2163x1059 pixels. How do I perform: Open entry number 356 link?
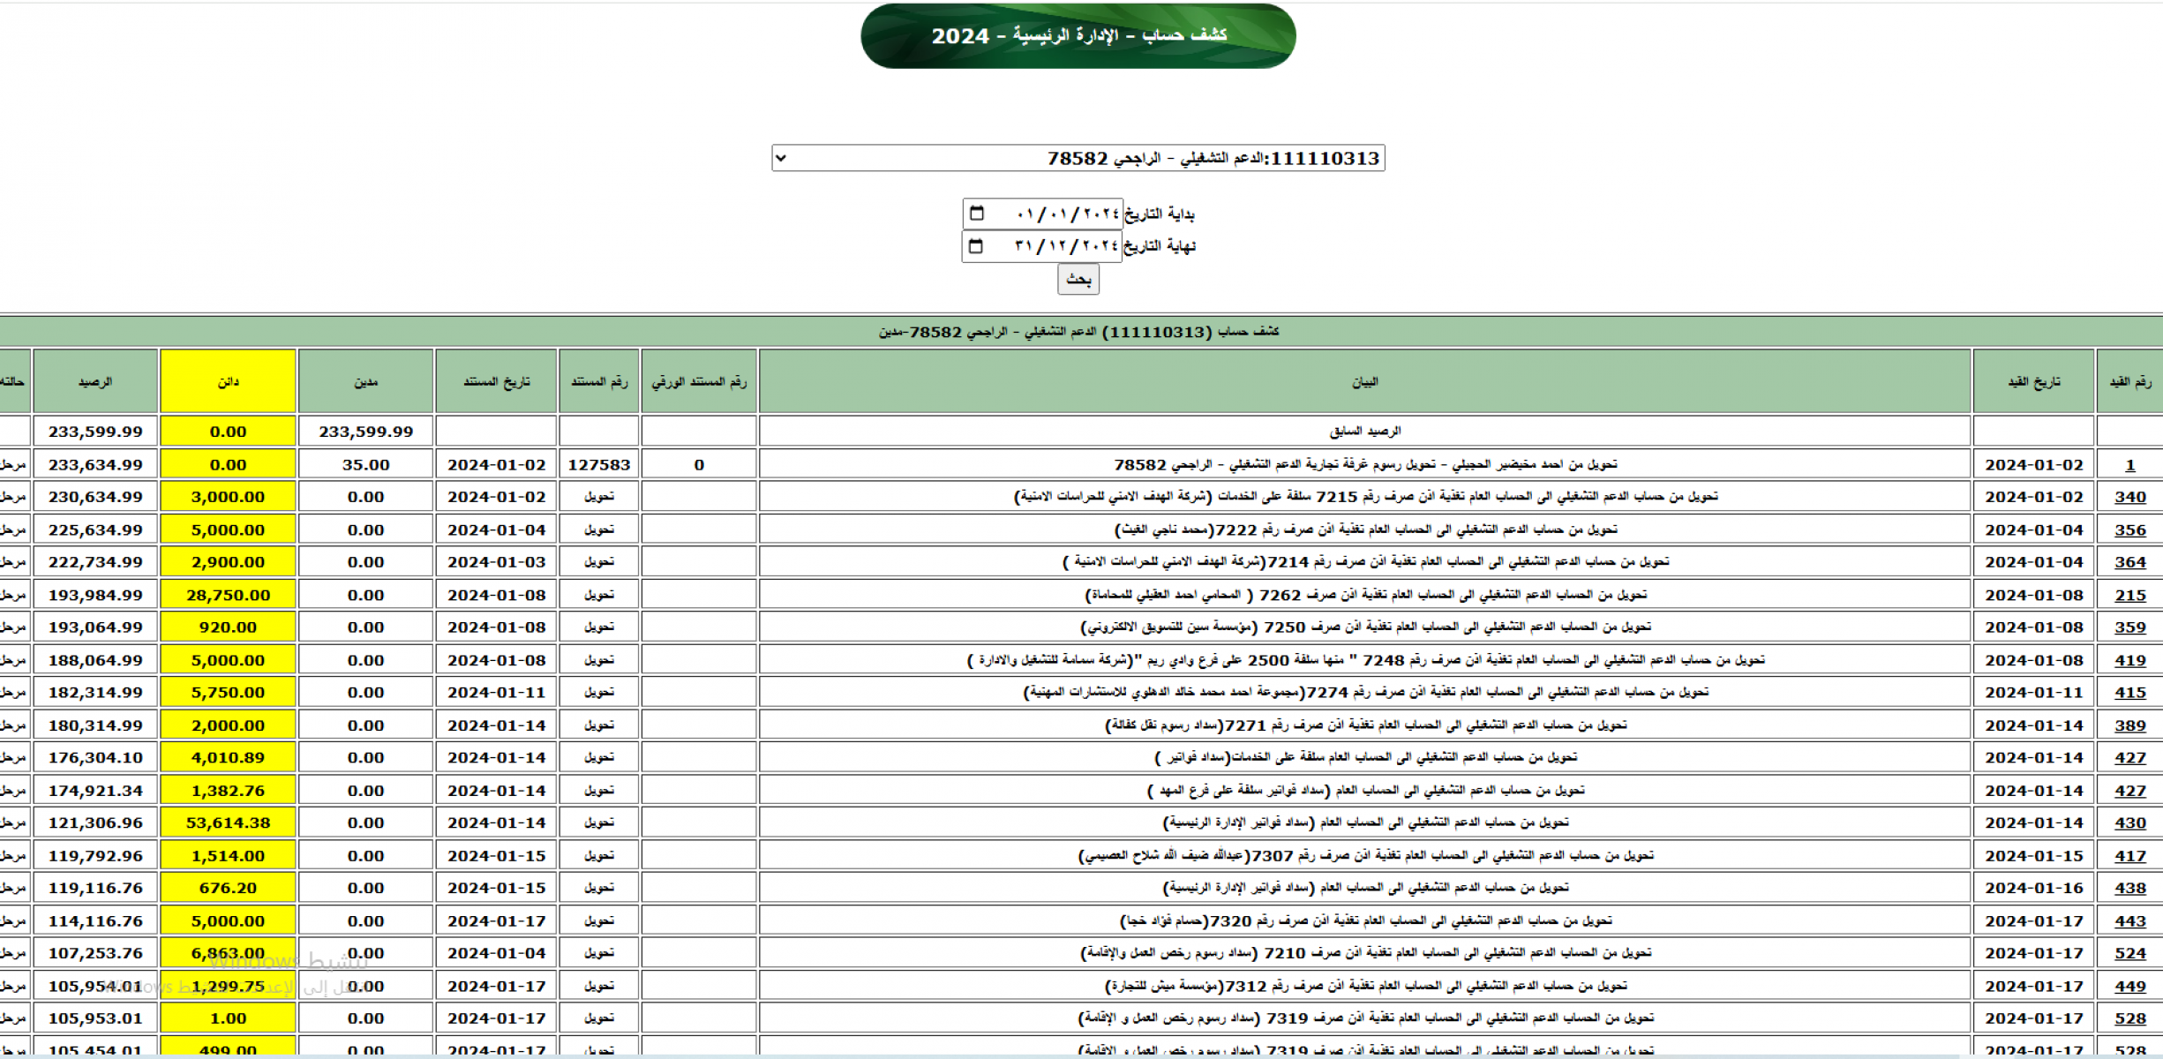coord(2129,529)
